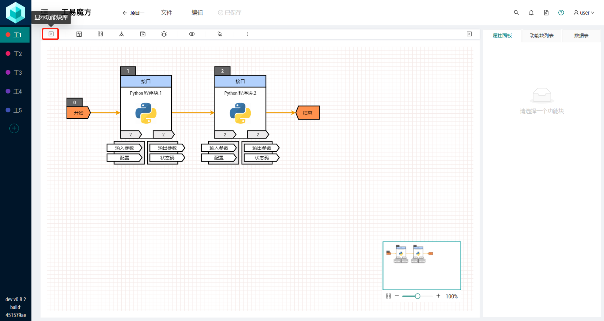
Task: Select workspace 工5 in sidebar
Action: point(15,110)
